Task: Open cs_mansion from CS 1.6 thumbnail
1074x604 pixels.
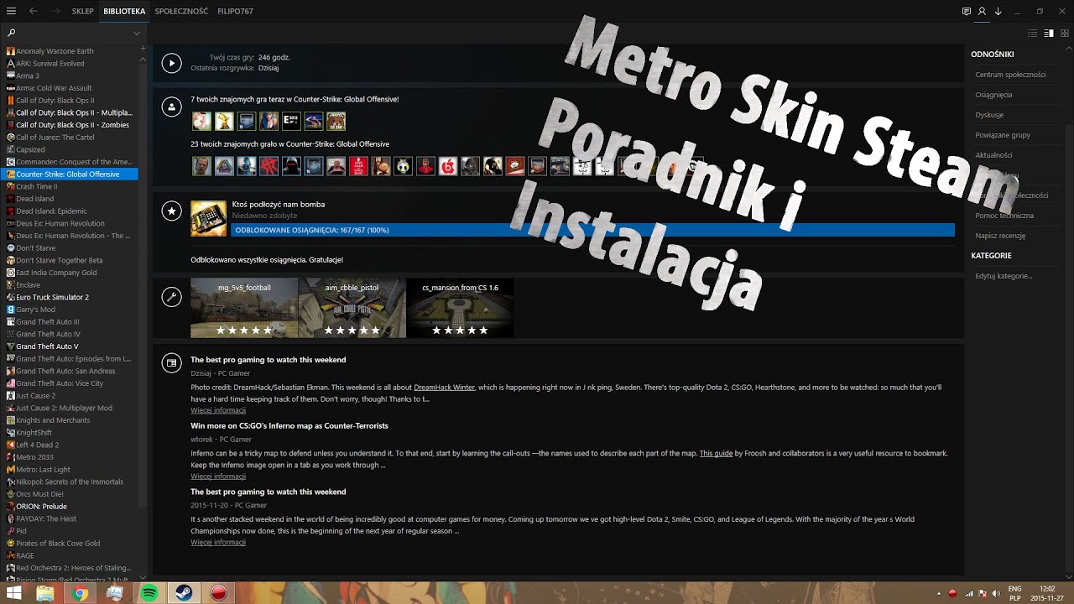Action: tap(460, 308)
